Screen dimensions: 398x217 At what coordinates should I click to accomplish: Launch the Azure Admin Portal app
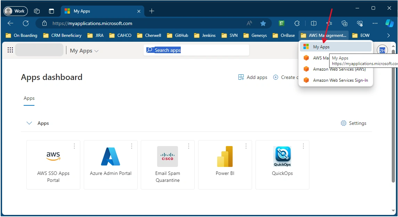pyautogui.click(x=111, y=165)
